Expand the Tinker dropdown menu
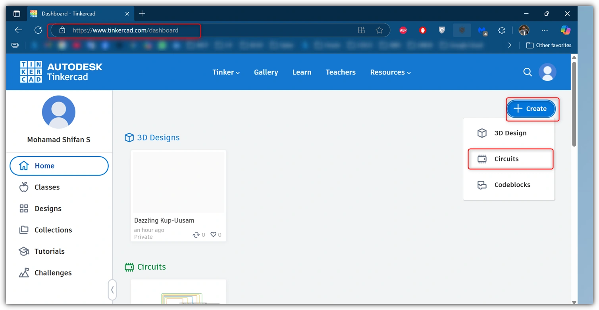Screen dimensions: 599x310 tap(226, 72)
